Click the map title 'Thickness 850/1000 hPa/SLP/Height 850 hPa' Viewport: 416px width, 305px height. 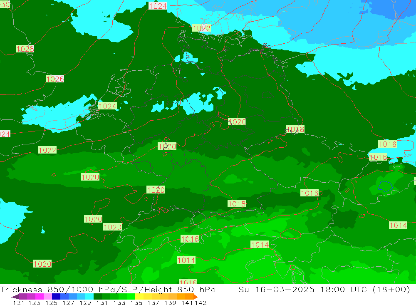108,289
